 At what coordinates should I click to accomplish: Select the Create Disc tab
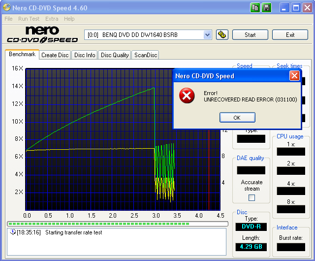[55, 55]
